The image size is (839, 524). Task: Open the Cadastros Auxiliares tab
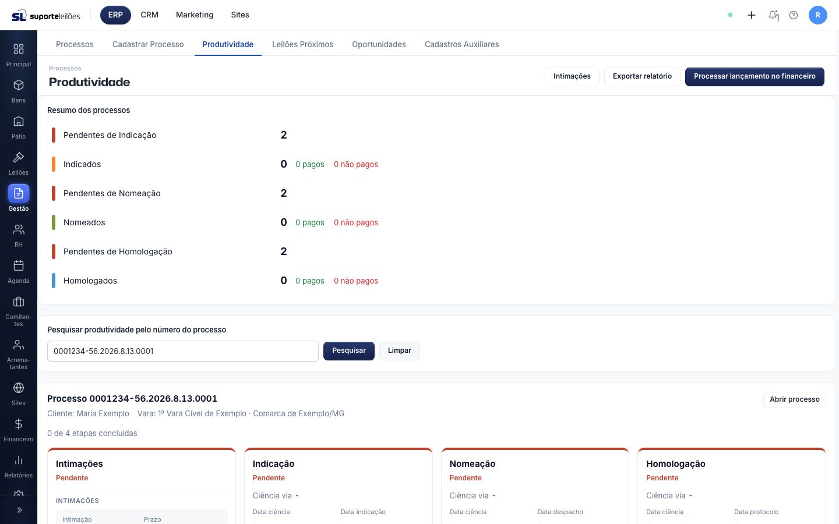pos(462,44)
